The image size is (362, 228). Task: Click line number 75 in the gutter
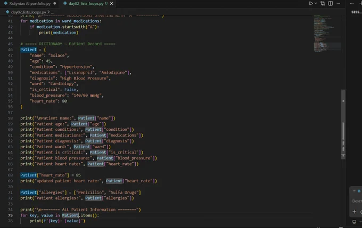click(x=11, y=215)
